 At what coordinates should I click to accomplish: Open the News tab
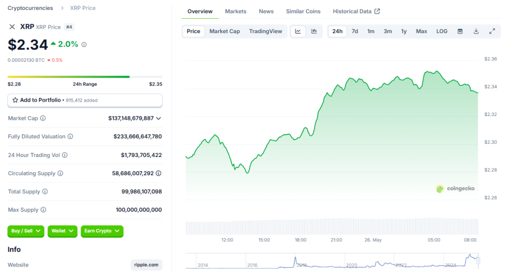[266, 11]
